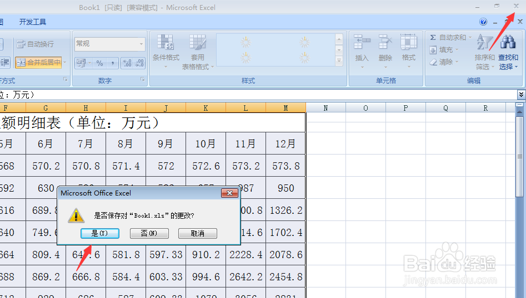
Task: Click the 取消 cancel button
Action: pyautogui.click(x=198, y=233)
